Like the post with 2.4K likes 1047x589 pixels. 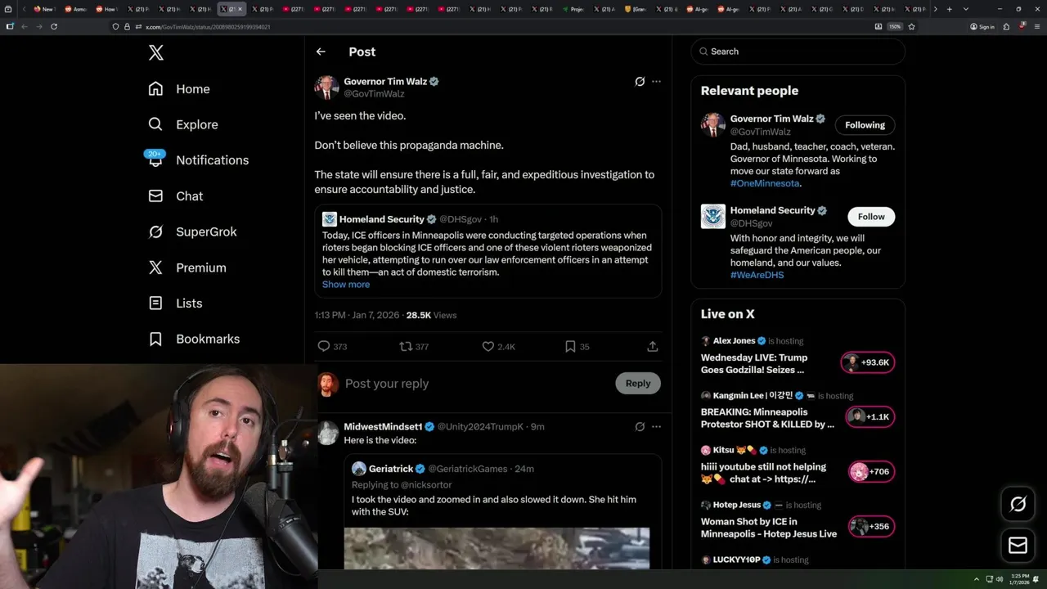(x=488, y=347)
